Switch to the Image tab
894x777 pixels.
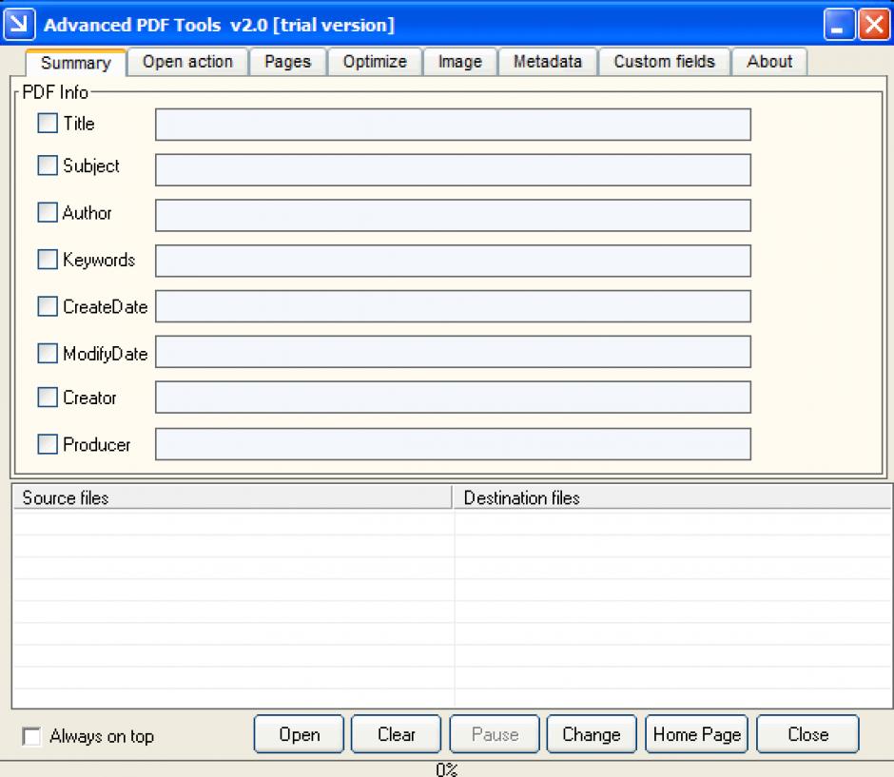click(460, 62)
